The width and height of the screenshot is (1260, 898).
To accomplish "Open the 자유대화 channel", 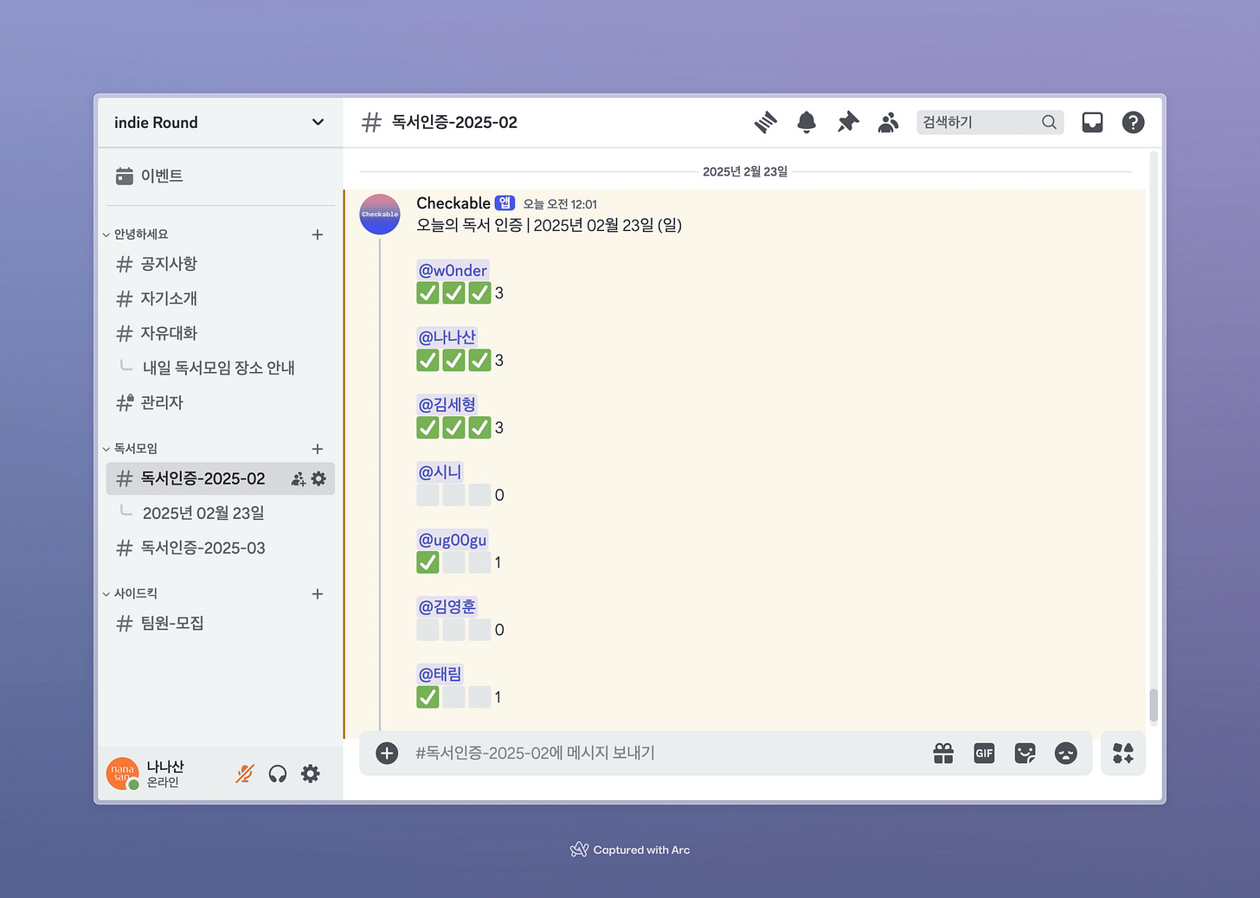I will tap(220, 333).
